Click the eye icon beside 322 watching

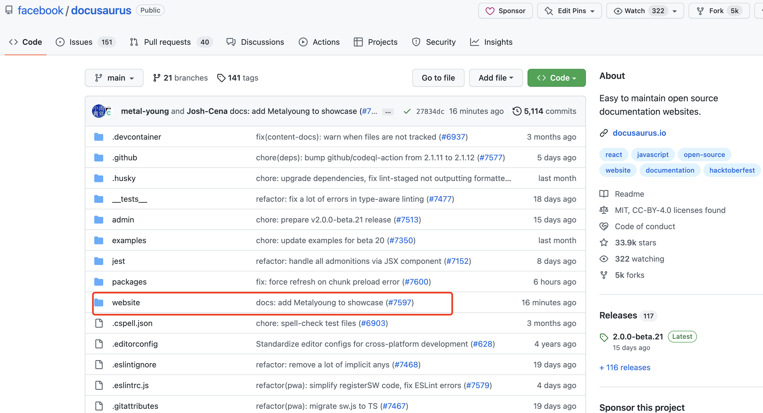point(604,259)
